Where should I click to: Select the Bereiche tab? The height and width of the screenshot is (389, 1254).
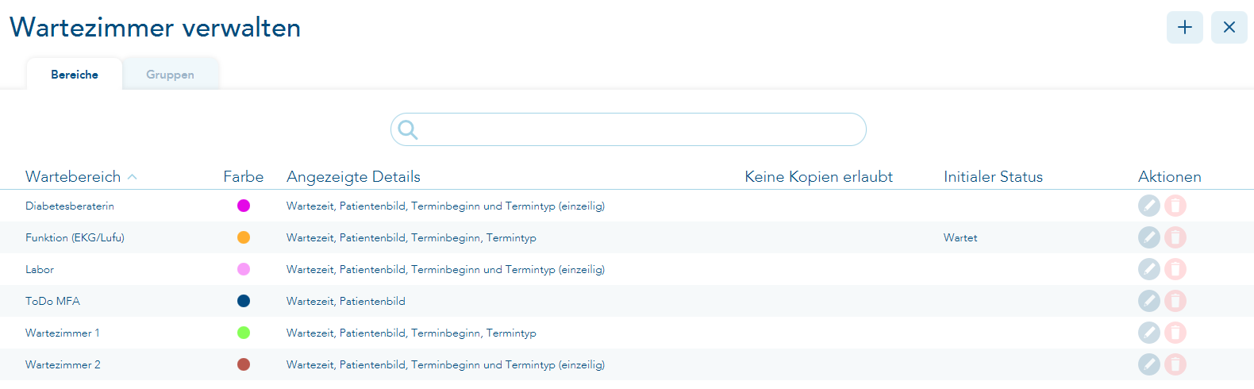point(75,75)
